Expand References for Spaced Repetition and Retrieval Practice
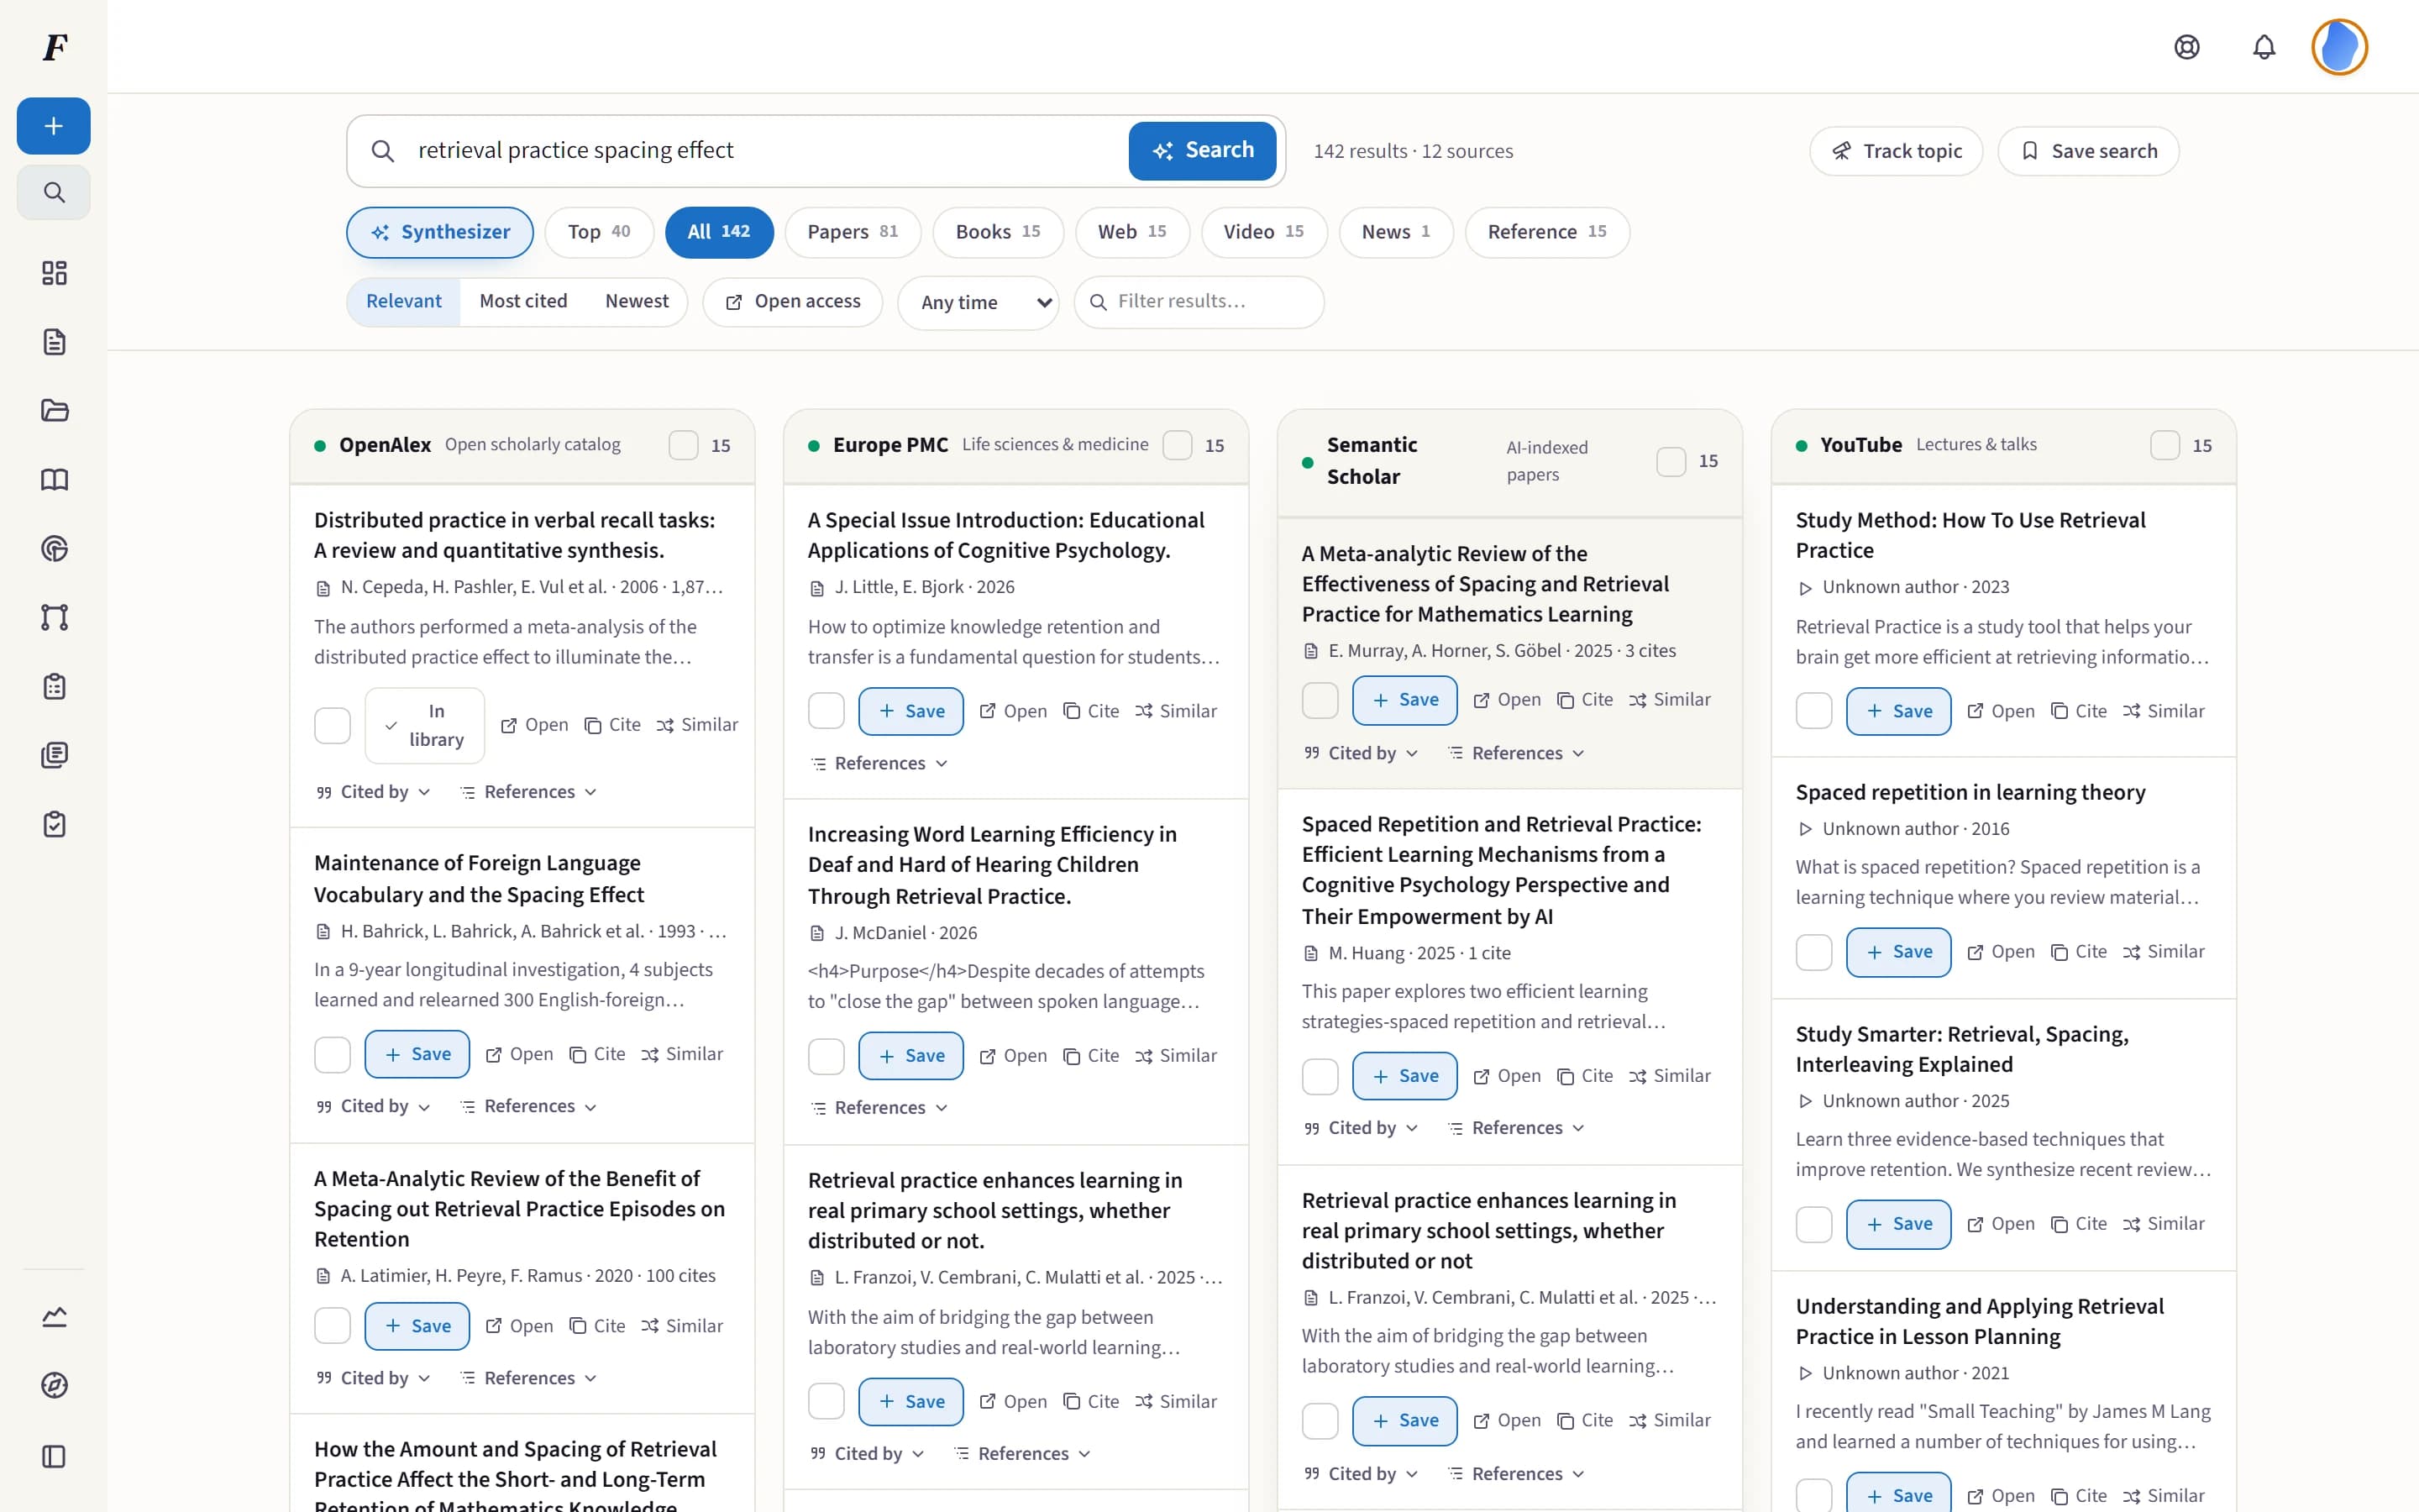The height and width of the screenshot is (1512, 2419). click(x=1516, y=1128)
